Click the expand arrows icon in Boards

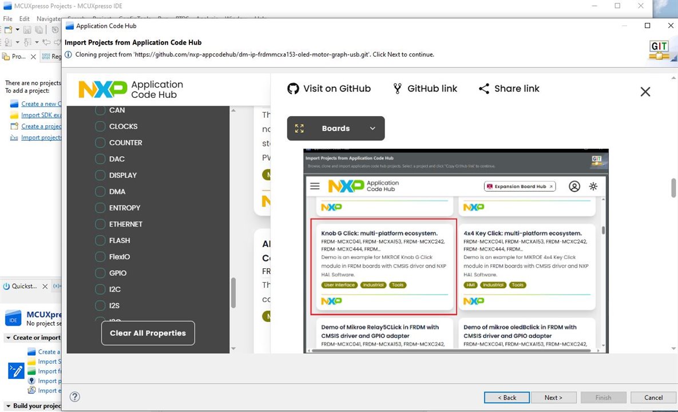tap(299, 128)
